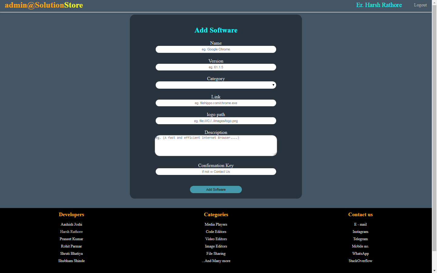The image size is (437, 273).
Task: Visit the Media Players category
Action: [x=216, y=224]
